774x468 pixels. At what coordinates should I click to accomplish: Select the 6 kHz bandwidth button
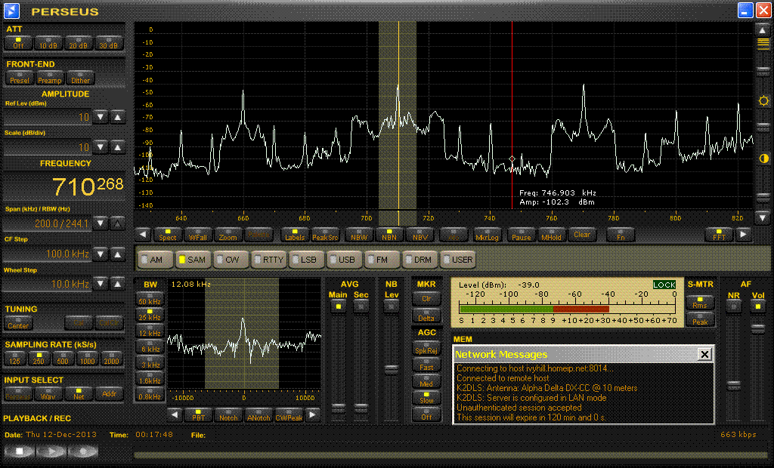coord(150,347)
